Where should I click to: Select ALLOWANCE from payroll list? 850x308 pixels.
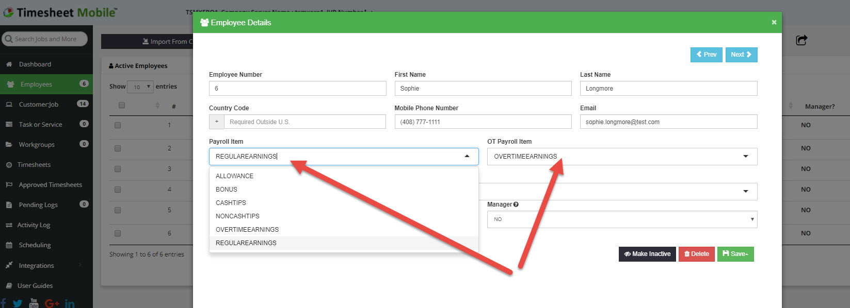pos(344,176)
